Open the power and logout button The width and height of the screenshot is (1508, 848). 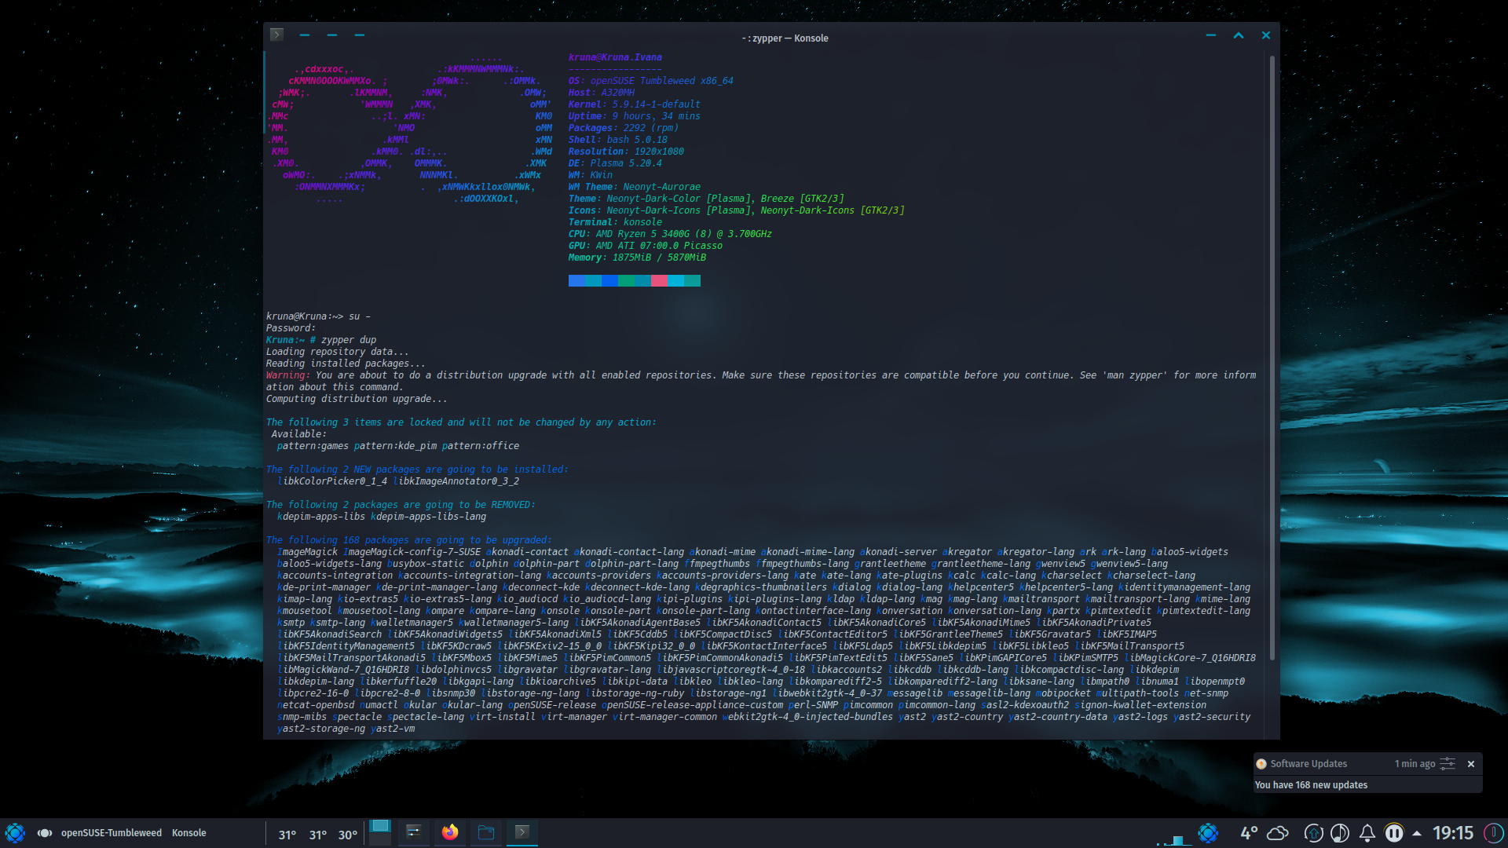pyautogui.click(x=1494, y=833)
